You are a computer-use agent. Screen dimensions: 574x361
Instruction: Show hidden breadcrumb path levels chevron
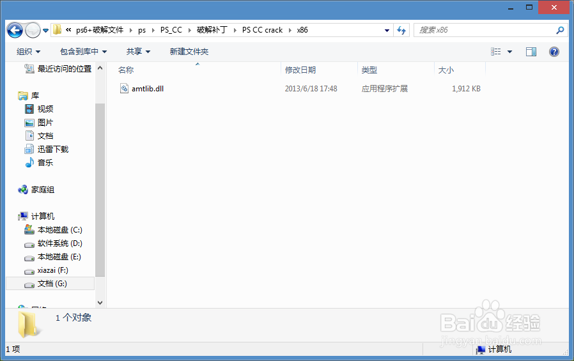click(x=68, y=30)
